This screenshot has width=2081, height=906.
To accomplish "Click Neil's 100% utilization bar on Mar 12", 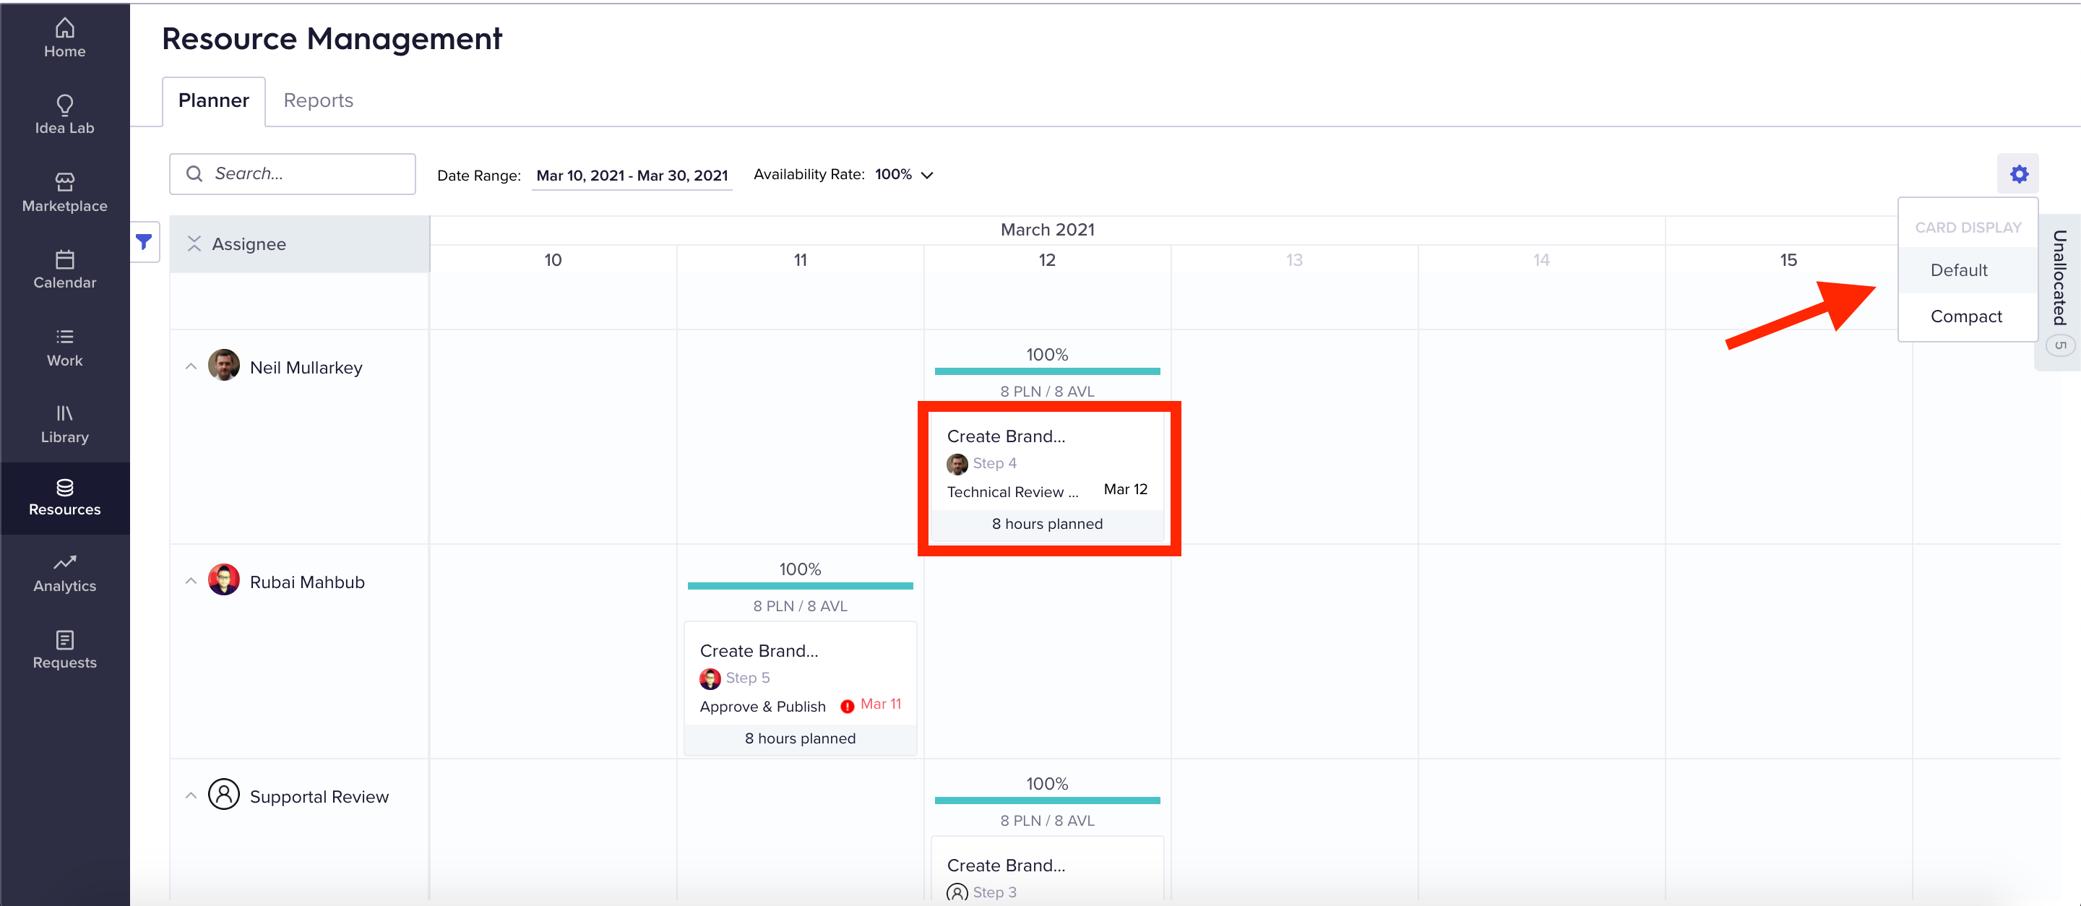I will [1048, 371].
